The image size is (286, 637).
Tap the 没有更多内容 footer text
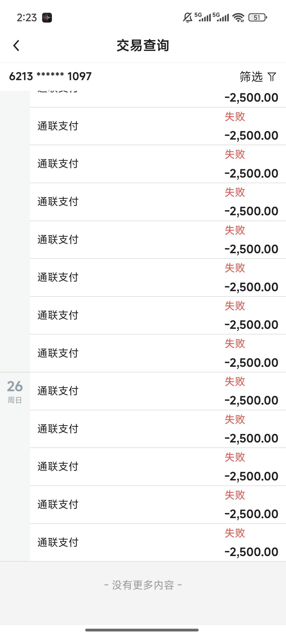point(143,585)
